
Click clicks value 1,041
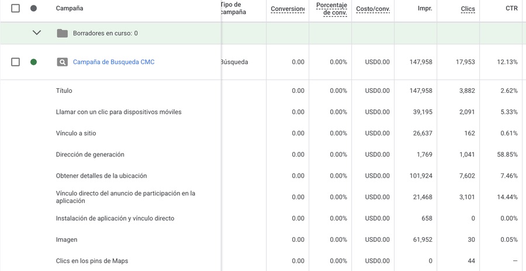coord(467,155)
